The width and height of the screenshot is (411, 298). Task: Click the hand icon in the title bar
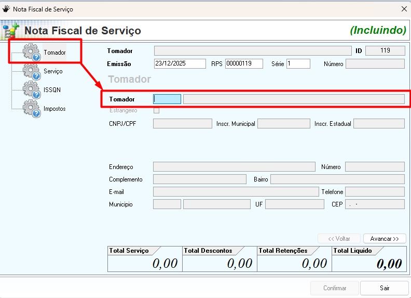coord(7,9)
